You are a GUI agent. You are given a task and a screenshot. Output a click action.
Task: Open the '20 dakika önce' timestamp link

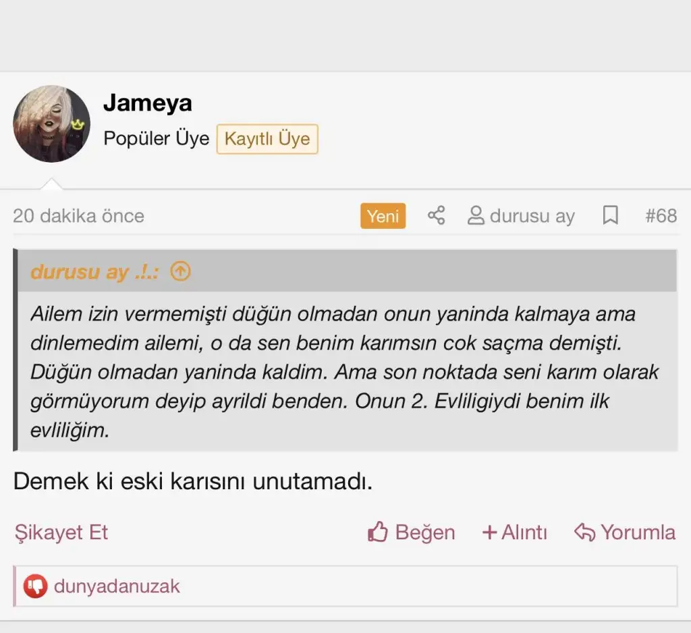coord(78,216)
